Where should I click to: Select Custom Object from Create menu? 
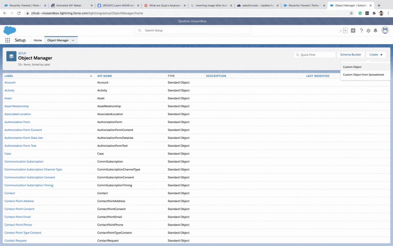click(x=365, y=67)
